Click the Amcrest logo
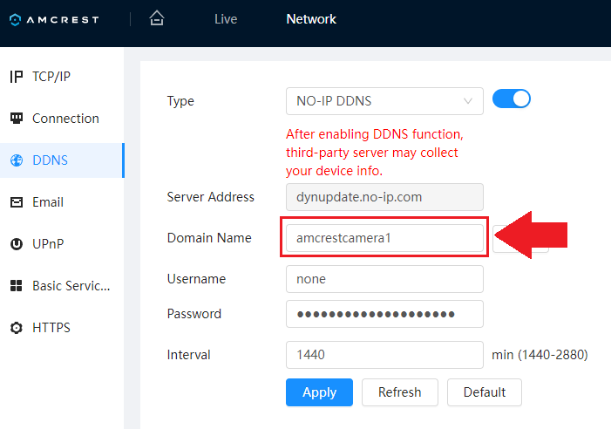Screen dimensions: 611x429 (x=54, y=19)
